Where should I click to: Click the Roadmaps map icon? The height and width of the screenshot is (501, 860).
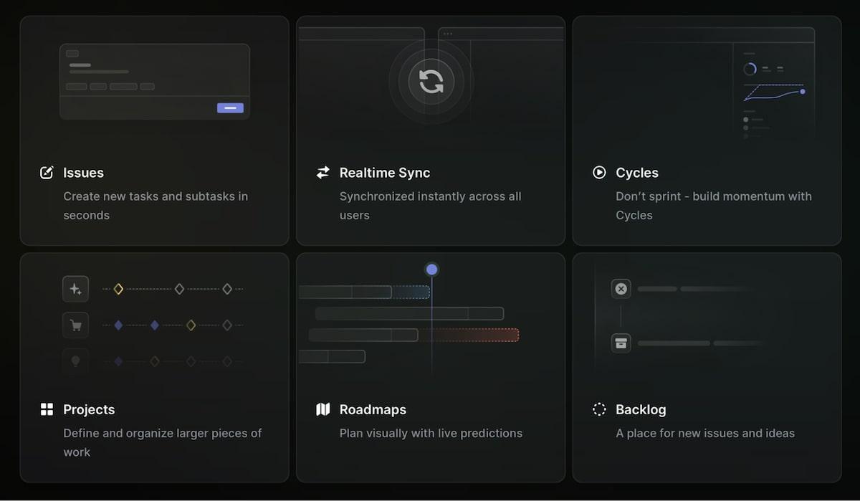323,409
